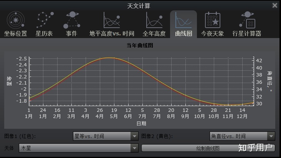
Task: Expand arrow of the 天体 combo box
Action: [134, 148]
